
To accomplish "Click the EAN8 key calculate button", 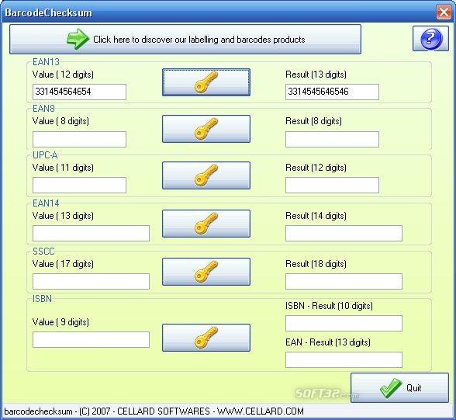I will coord(206,129).
